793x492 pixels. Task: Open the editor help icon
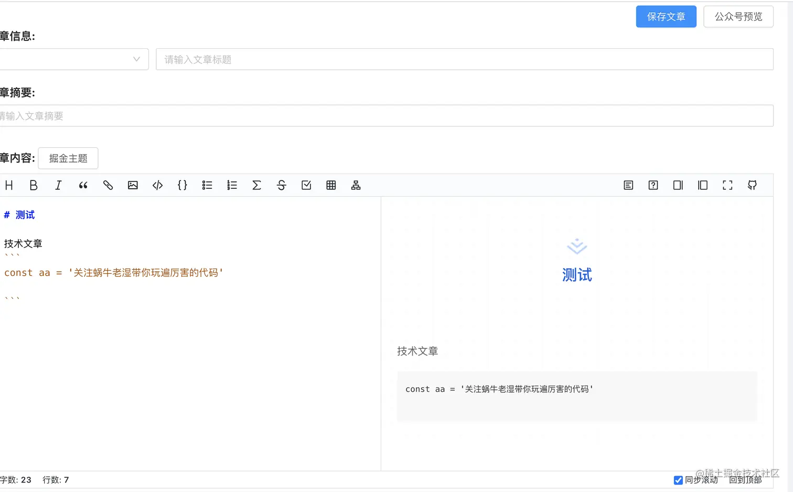pyautogui.click(x=653, y=185)
